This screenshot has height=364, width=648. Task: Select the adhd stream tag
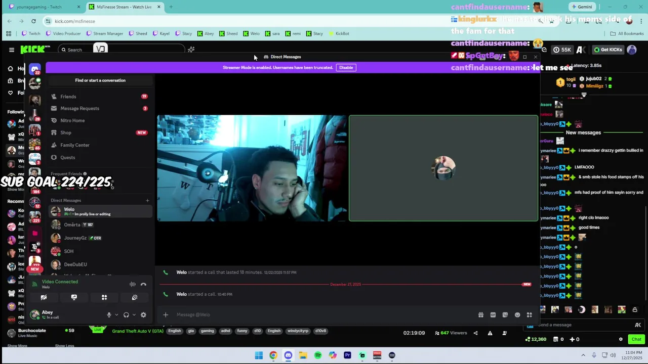(225, 331)
